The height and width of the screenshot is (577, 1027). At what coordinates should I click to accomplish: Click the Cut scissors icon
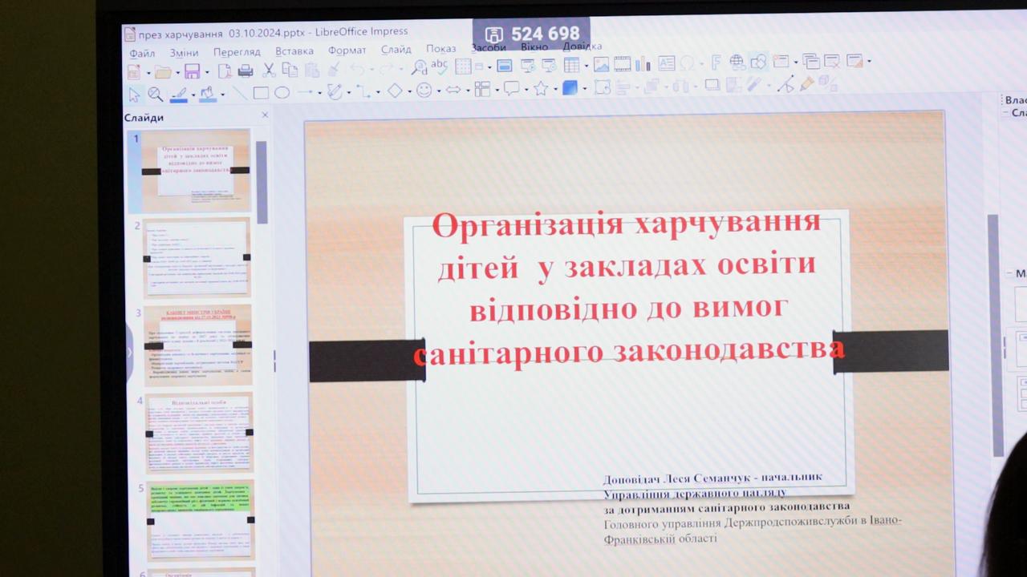[x=270, y=70]
